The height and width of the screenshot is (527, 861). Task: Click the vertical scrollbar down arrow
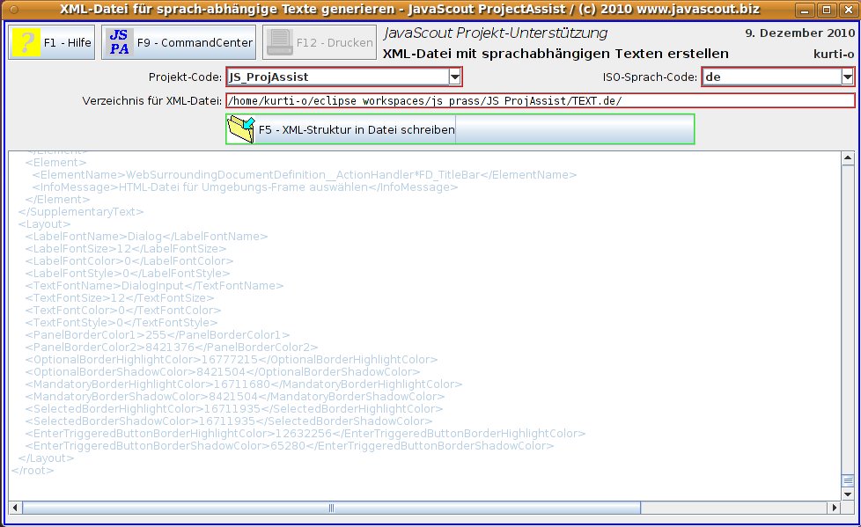pyautogui.click(x=847, y=493)
